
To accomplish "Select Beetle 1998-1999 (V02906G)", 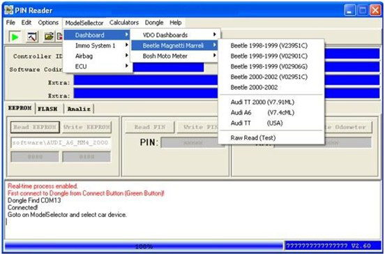I will pos(271,66).
